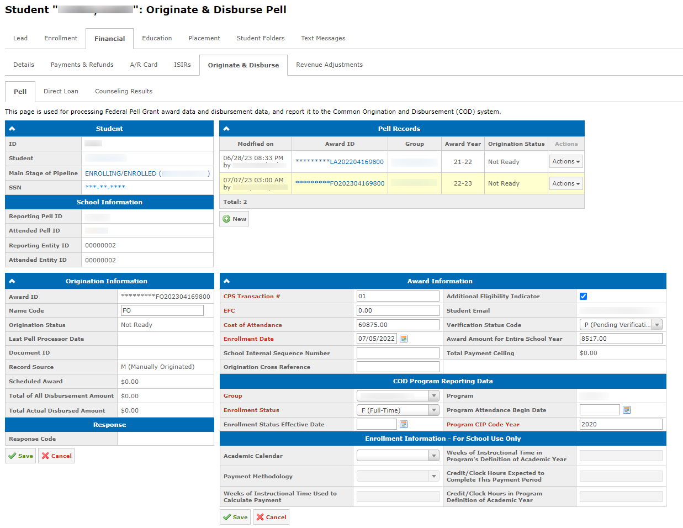The height and width of the screenshot is (528, 683).
Task: Click the CPS Transaction # field
Action: (398, 296)
